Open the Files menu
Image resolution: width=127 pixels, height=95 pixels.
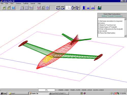(2, 4)
